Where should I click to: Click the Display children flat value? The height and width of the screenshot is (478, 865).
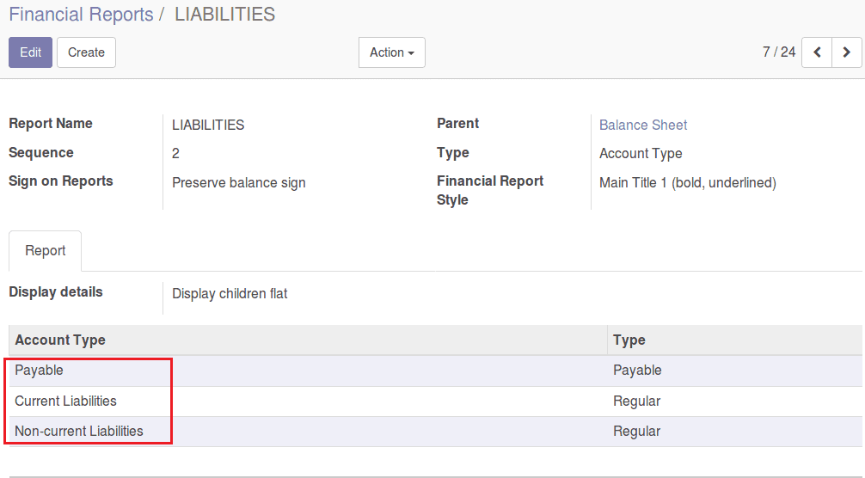[x=230, y=293]
